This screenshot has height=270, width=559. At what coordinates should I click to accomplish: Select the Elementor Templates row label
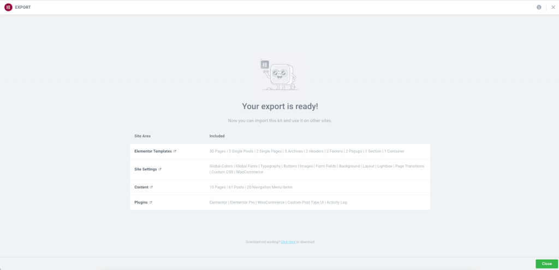click(x=153, y=151)
